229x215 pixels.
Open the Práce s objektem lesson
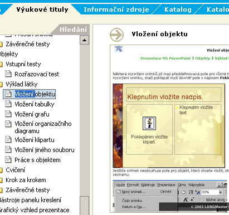(37, 160)
